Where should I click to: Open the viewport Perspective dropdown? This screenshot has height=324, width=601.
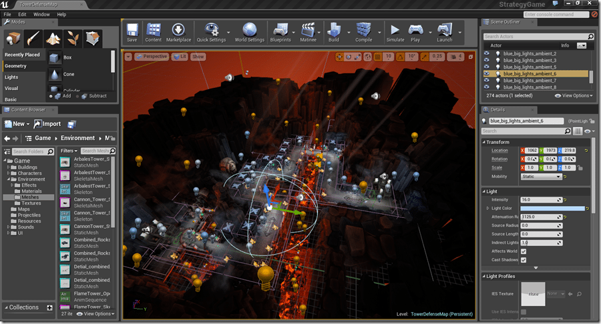(152, 57)
